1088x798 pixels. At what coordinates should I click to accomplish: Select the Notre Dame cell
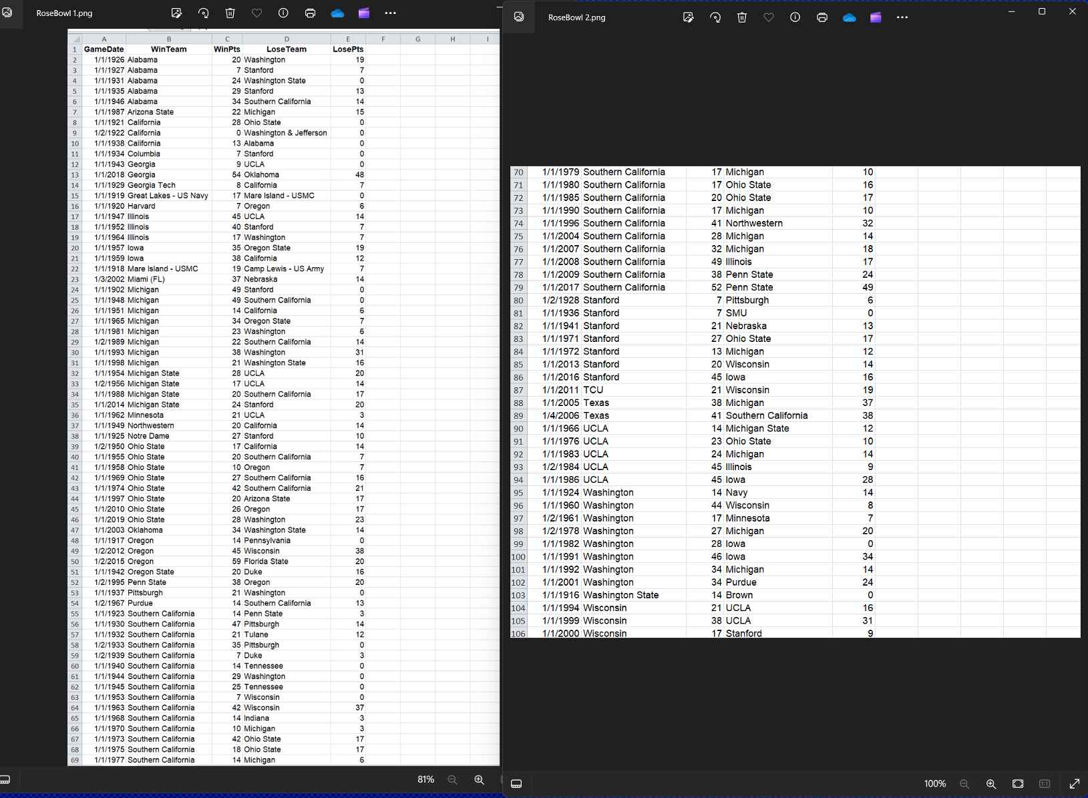pyautogui.click(x=169, y=436)
